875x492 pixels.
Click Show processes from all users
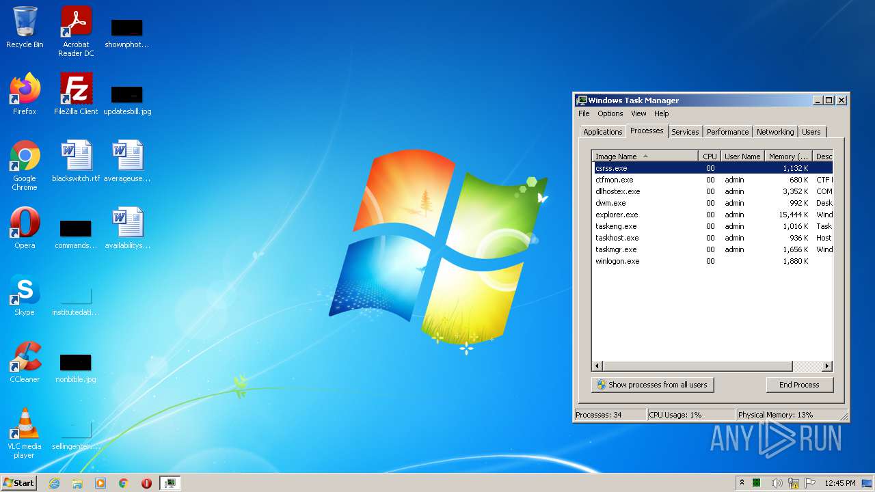652,385
